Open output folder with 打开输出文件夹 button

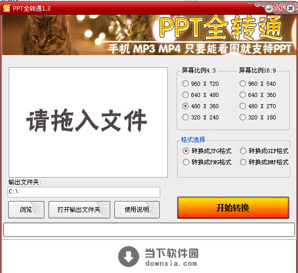click(79, 210)
